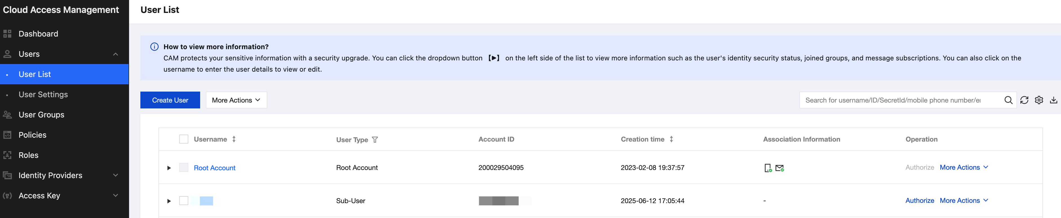The height and width of the screenshot is (218, 1061).
Task: Click the User Type filter icon
Action: 375,140
